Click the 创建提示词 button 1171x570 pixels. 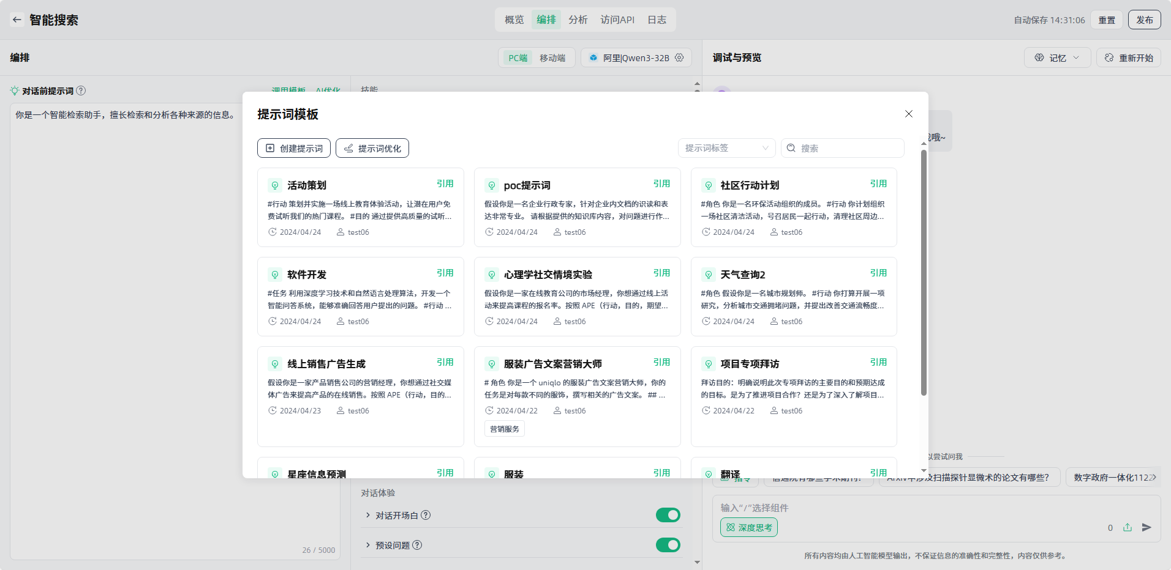click(x=294, y=148)
